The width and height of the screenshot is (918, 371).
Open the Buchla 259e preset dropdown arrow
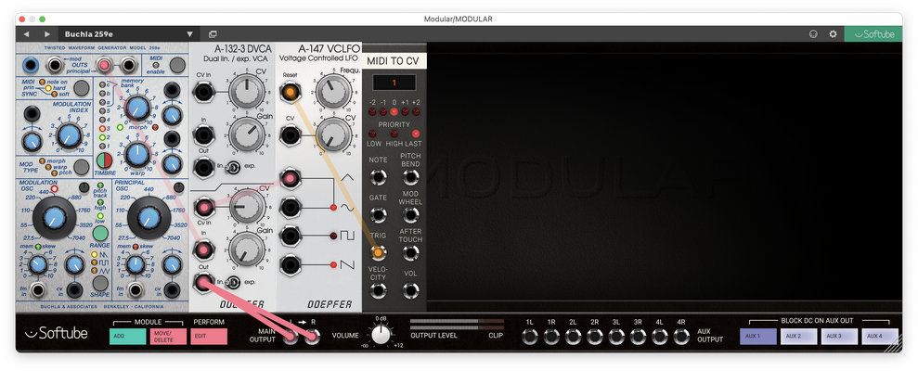[x=189, y=34]
